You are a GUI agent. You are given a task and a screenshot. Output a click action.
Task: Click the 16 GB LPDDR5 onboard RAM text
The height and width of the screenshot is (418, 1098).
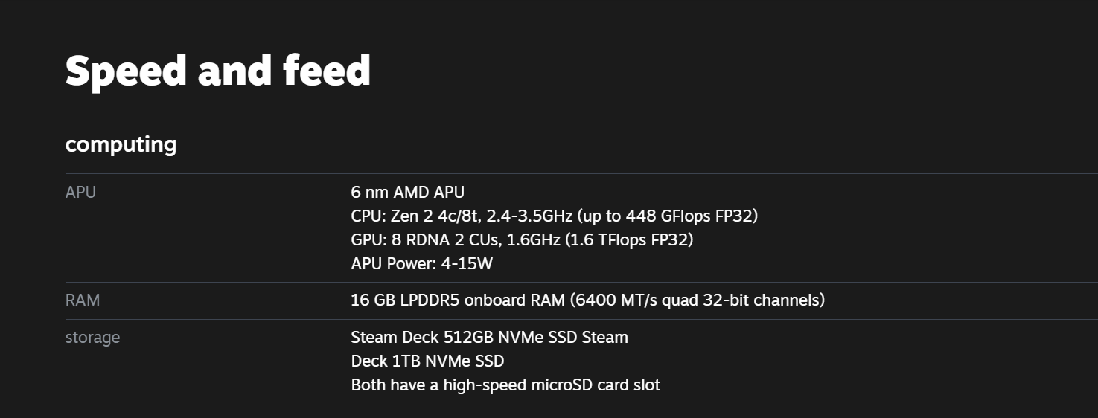point(587,300)
